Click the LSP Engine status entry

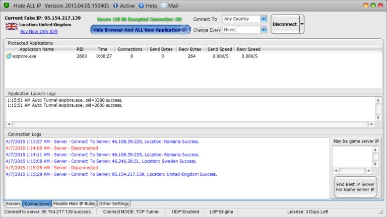click(221, 211)
